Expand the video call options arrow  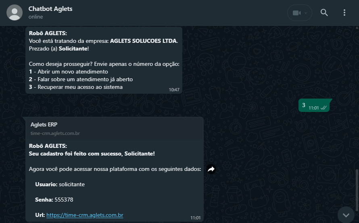pos(306,13)
